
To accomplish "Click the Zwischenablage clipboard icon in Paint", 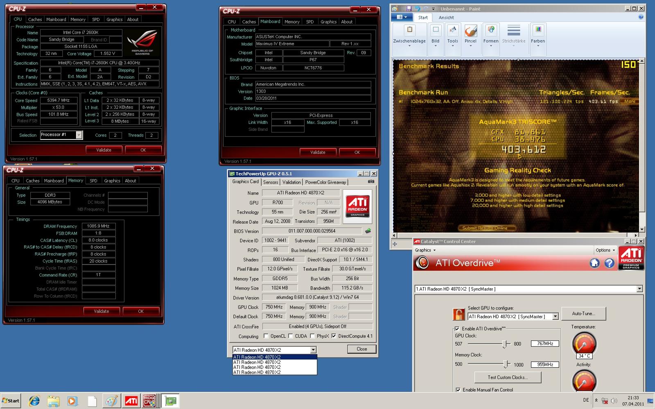I will coord(409,30).
